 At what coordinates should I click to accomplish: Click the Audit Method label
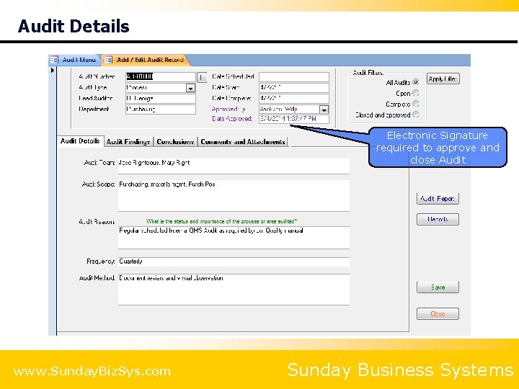(97, 278)
